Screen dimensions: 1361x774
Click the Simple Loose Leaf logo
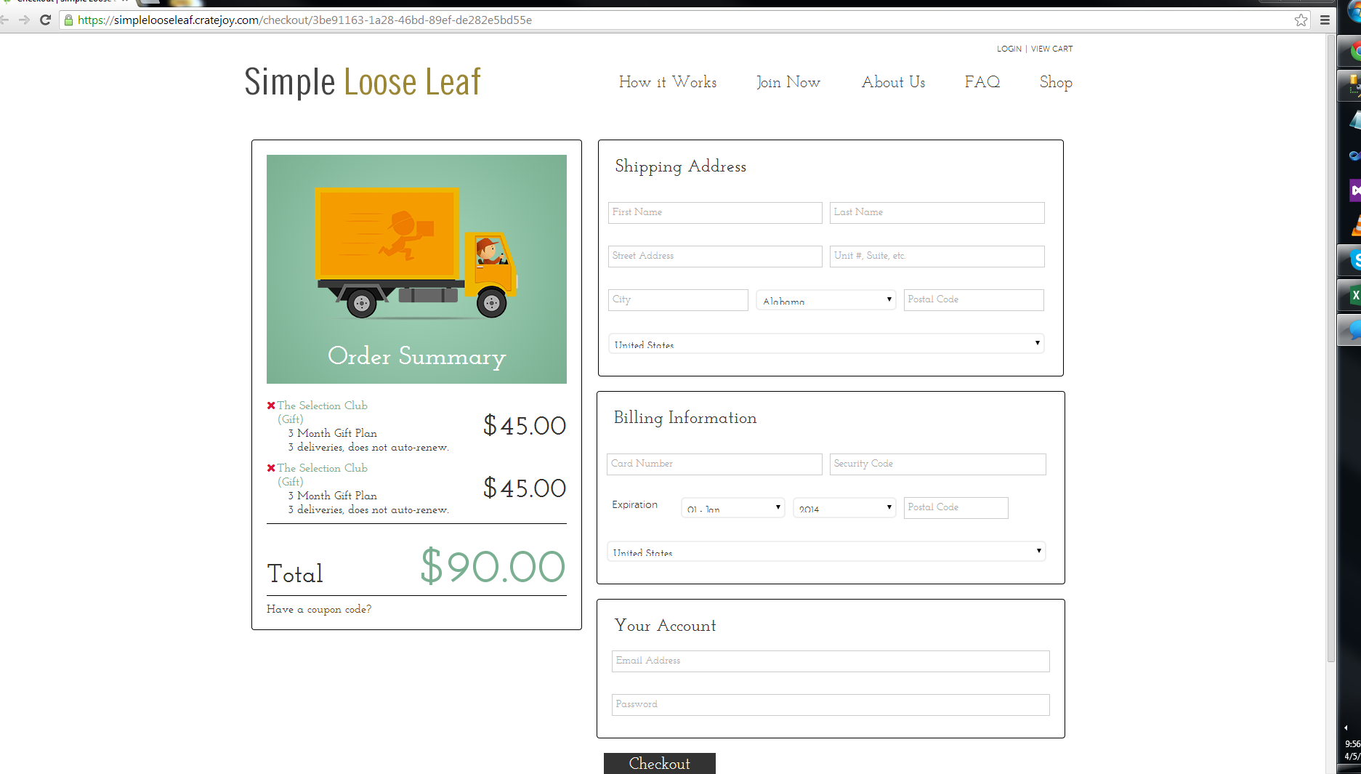click(363, 81)
